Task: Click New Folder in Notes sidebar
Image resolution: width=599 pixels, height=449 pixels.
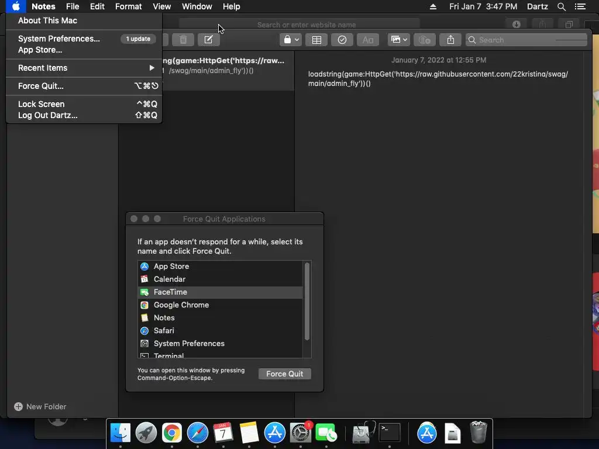Action: 40,407
